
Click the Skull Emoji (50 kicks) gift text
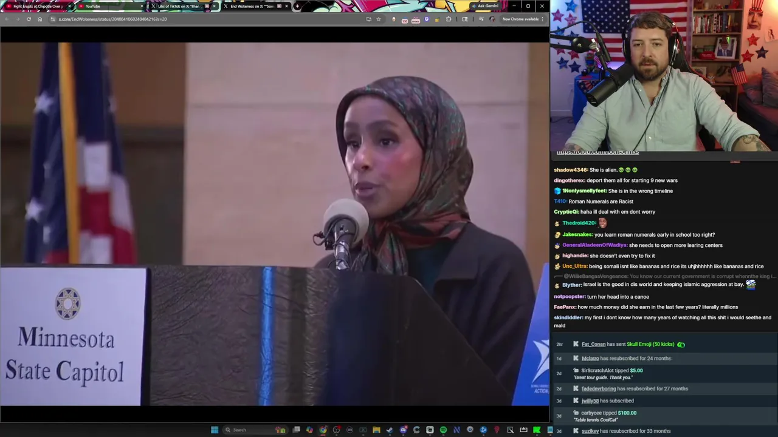650,345
